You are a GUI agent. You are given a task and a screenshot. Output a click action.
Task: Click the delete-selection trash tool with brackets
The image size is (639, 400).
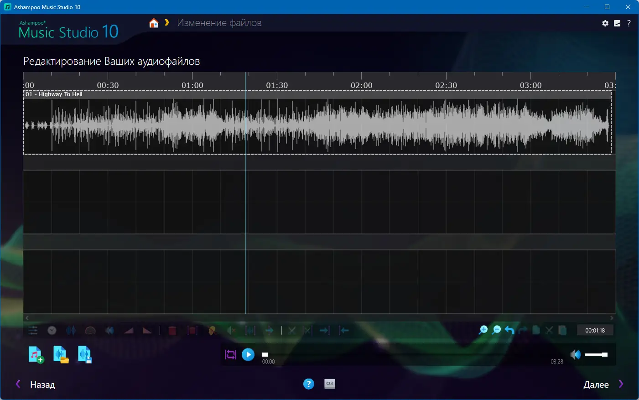click(192, 330)
